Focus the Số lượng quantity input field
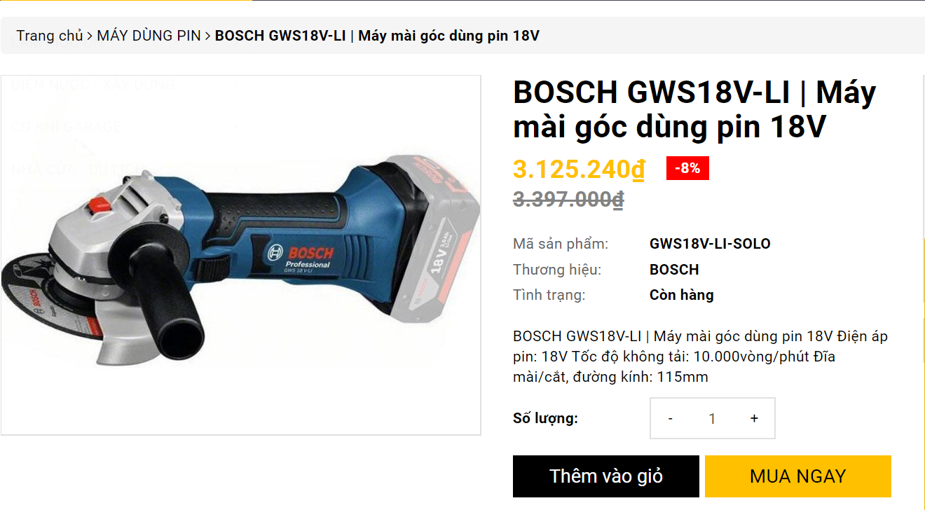The width and height of the screenshot is (925, 510). [712, 418]
